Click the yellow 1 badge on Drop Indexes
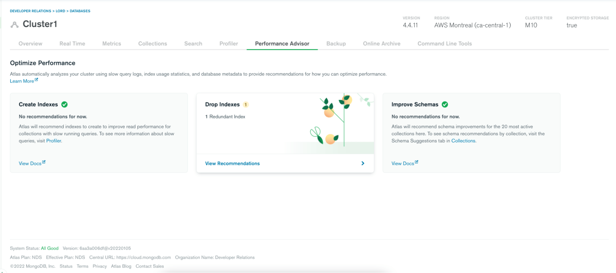Screen dimensions: 616x273 click(246, 104)
